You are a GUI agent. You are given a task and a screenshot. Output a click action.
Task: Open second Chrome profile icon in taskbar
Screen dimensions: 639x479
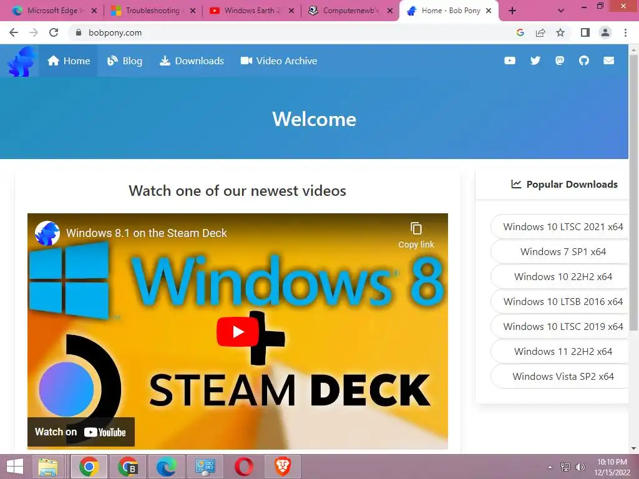coord(127,467)
